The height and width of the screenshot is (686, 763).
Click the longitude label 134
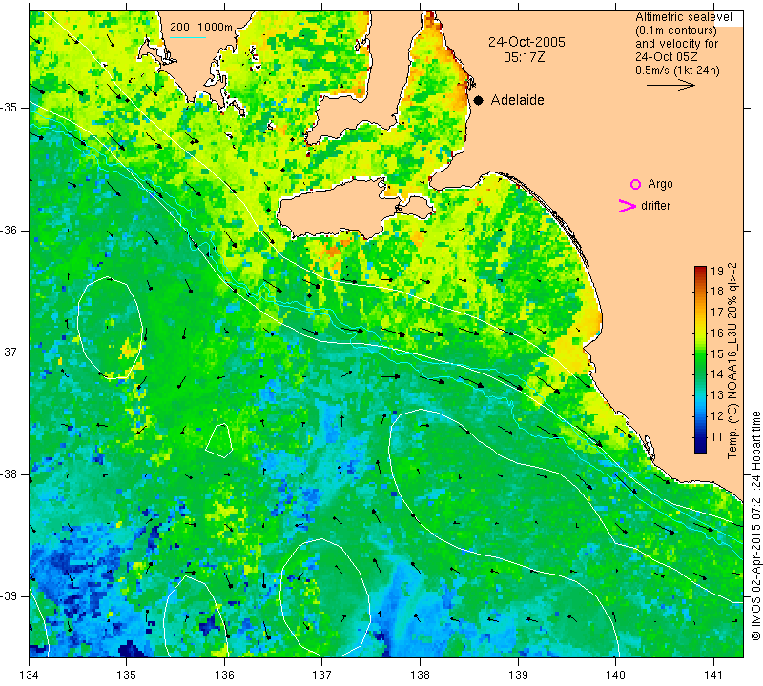pyautogui.click(x=30, y=676)
